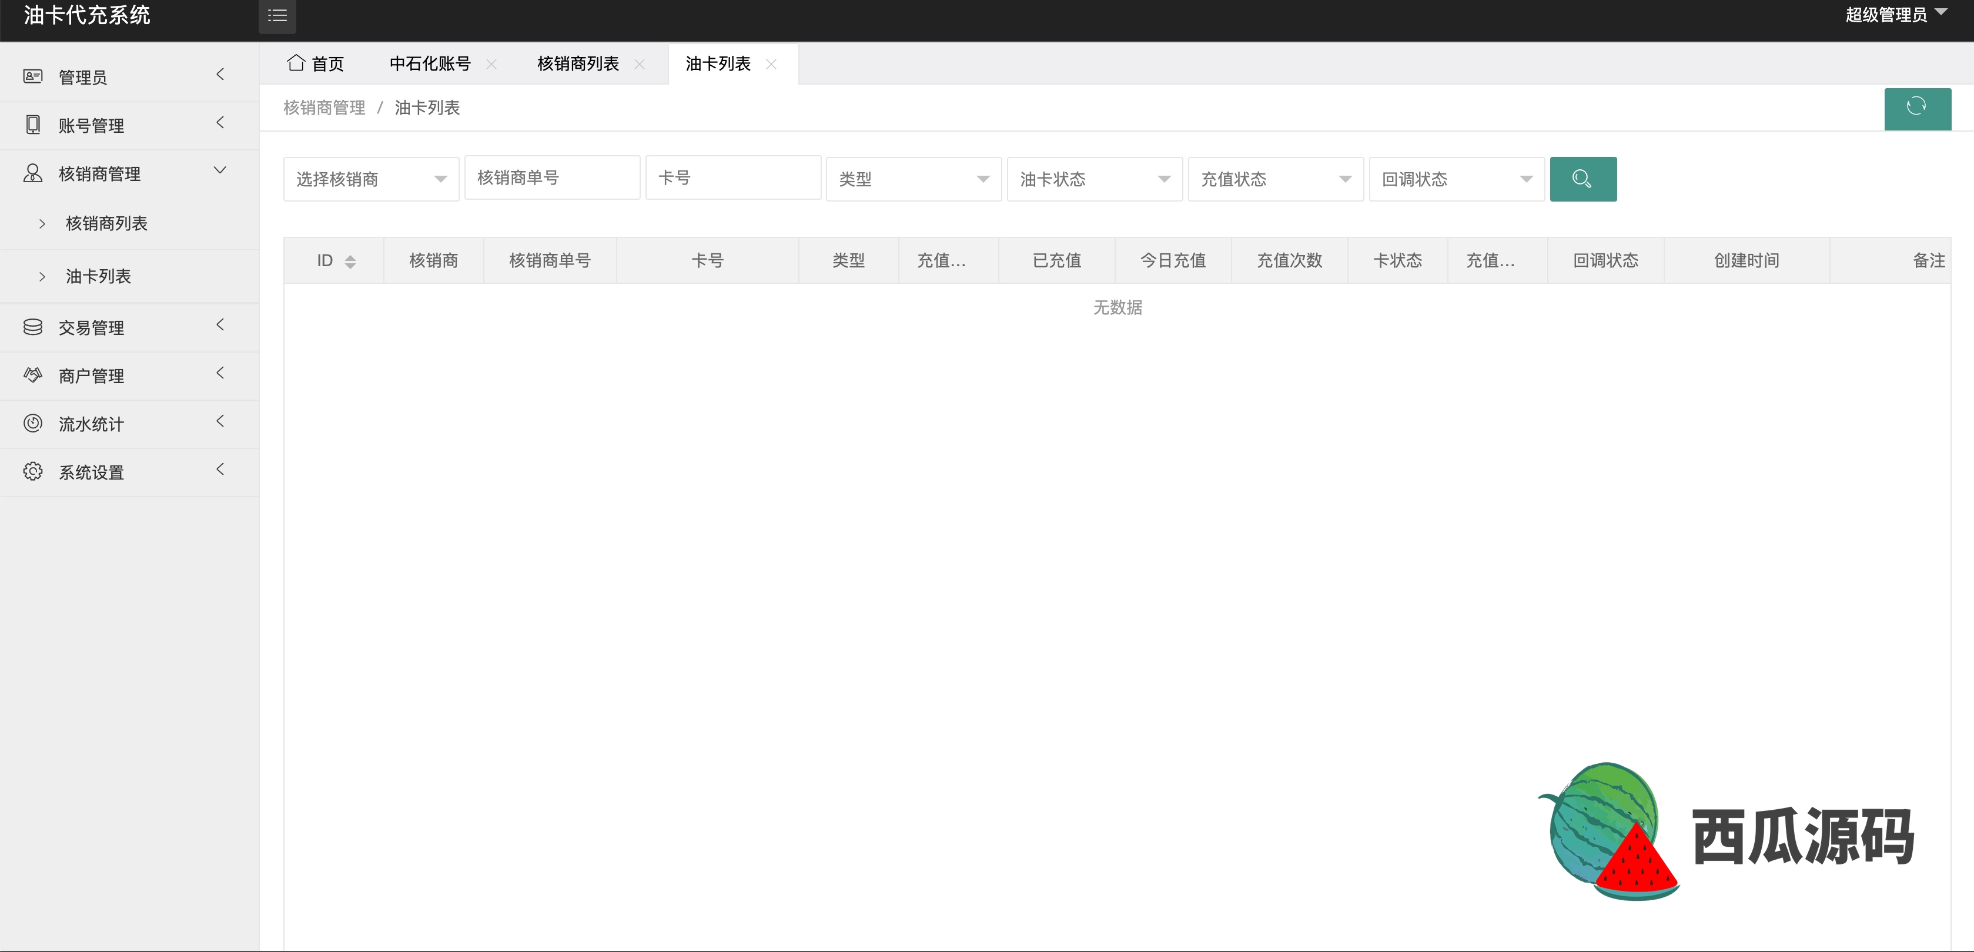Expand the 管理员 sidebar menu
The height and width of the screenshot is (952, 1974).
pos(129,76)
